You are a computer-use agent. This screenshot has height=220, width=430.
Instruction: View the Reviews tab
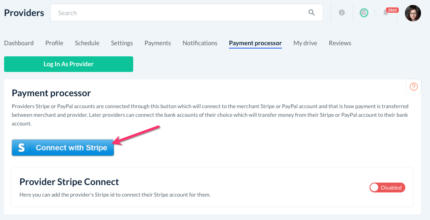coord(340,43)
